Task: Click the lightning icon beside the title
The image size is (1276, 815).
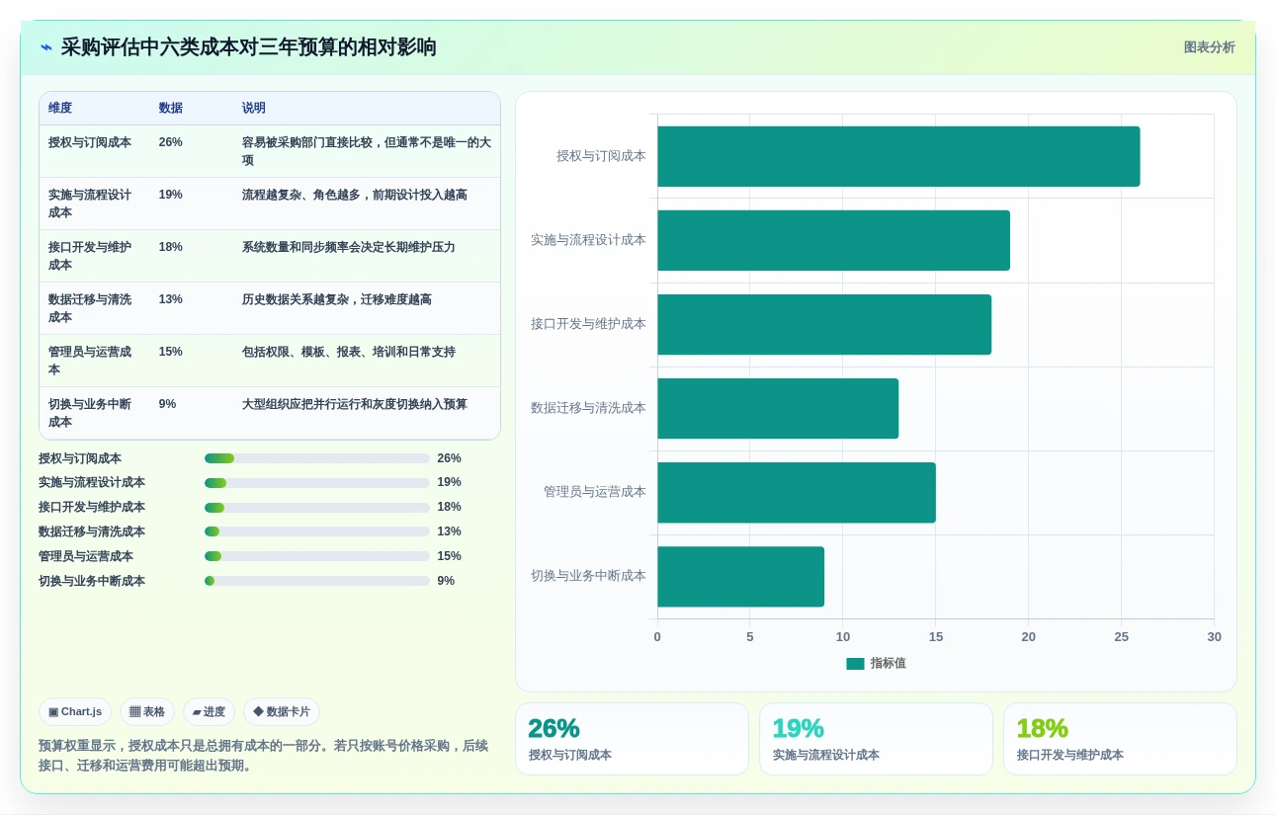Action: click(46, 47)
